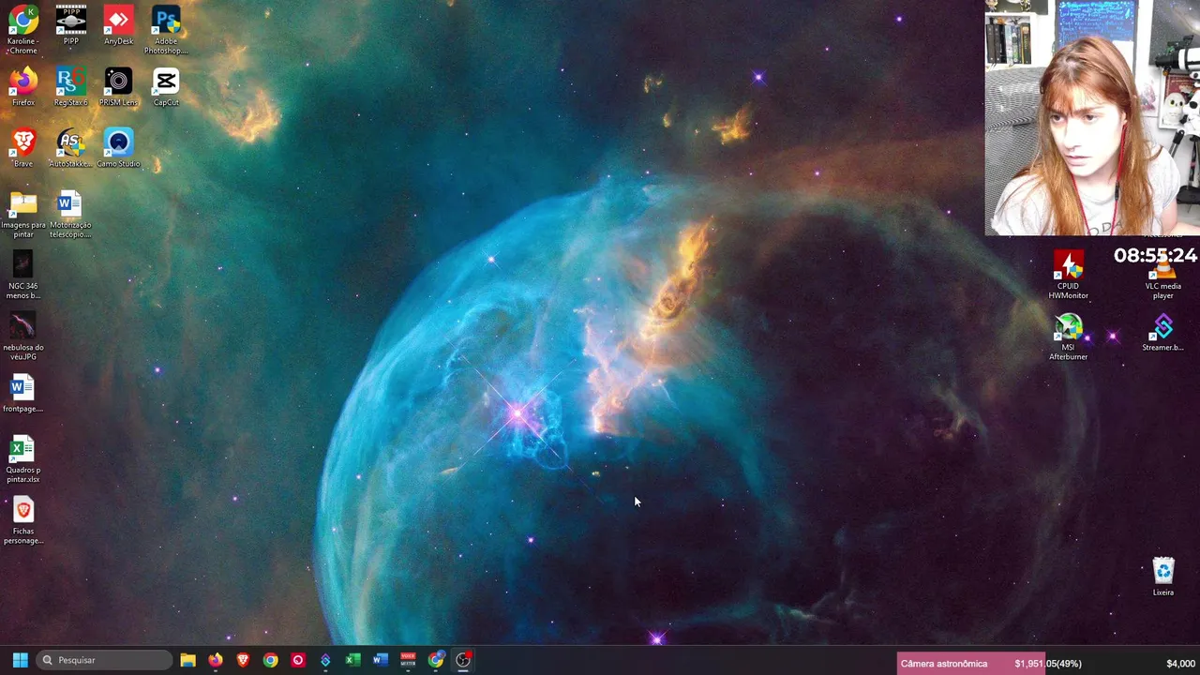Select the CPUID HWMonitor desktop icon
The height and width of the screenshot is (675, 1200).
click(x=1068, y=275)
